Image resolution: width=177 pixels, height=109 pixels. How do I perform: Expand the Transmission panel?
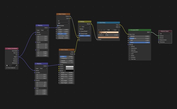coord(130,52)
